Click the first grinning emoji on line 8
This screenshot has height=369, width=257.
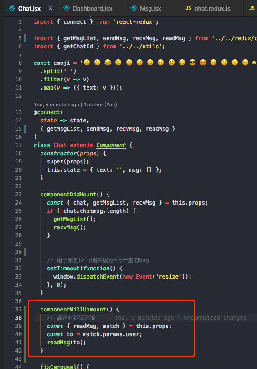click(87, 63)
